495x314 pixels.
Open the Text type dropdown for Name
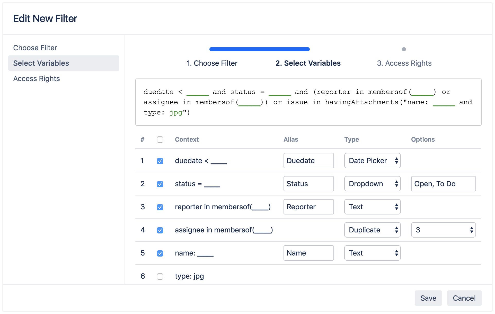coord(372,253)
